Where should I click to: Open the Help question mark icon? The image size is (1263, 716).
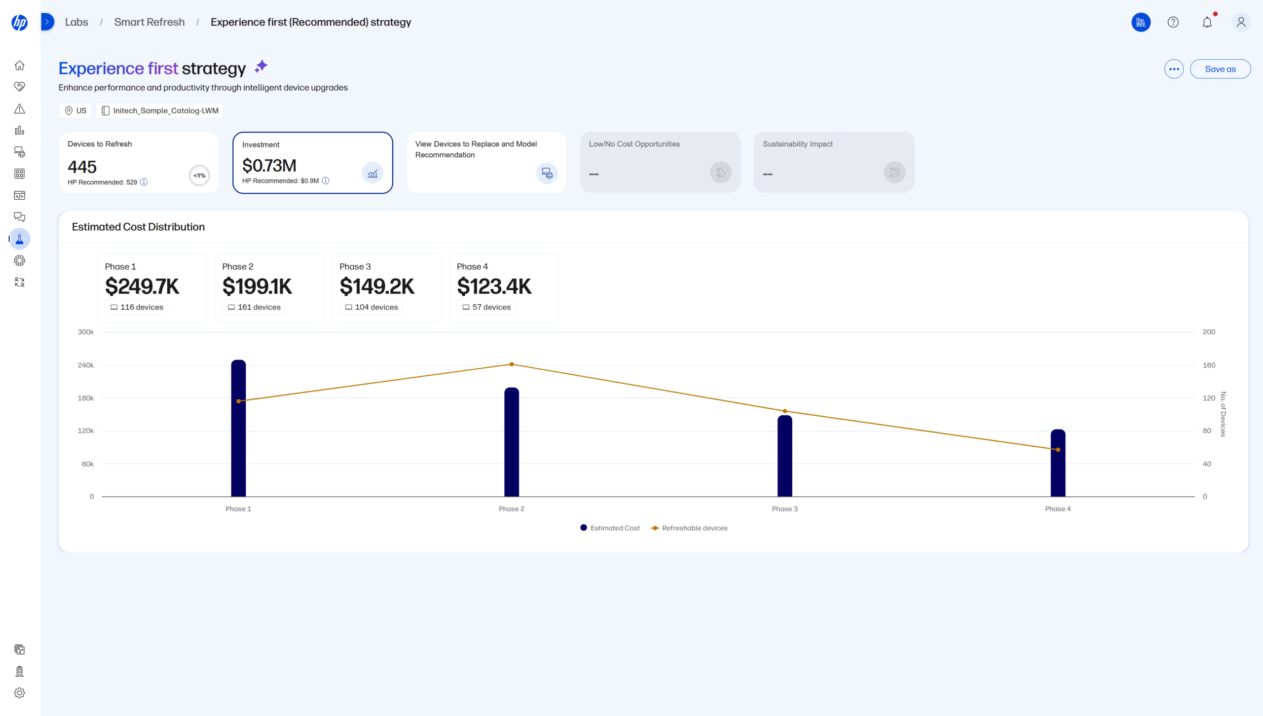coord(1173,22)
